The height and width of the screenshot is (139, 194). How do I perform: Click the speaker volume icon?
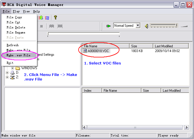coord(146,26)
